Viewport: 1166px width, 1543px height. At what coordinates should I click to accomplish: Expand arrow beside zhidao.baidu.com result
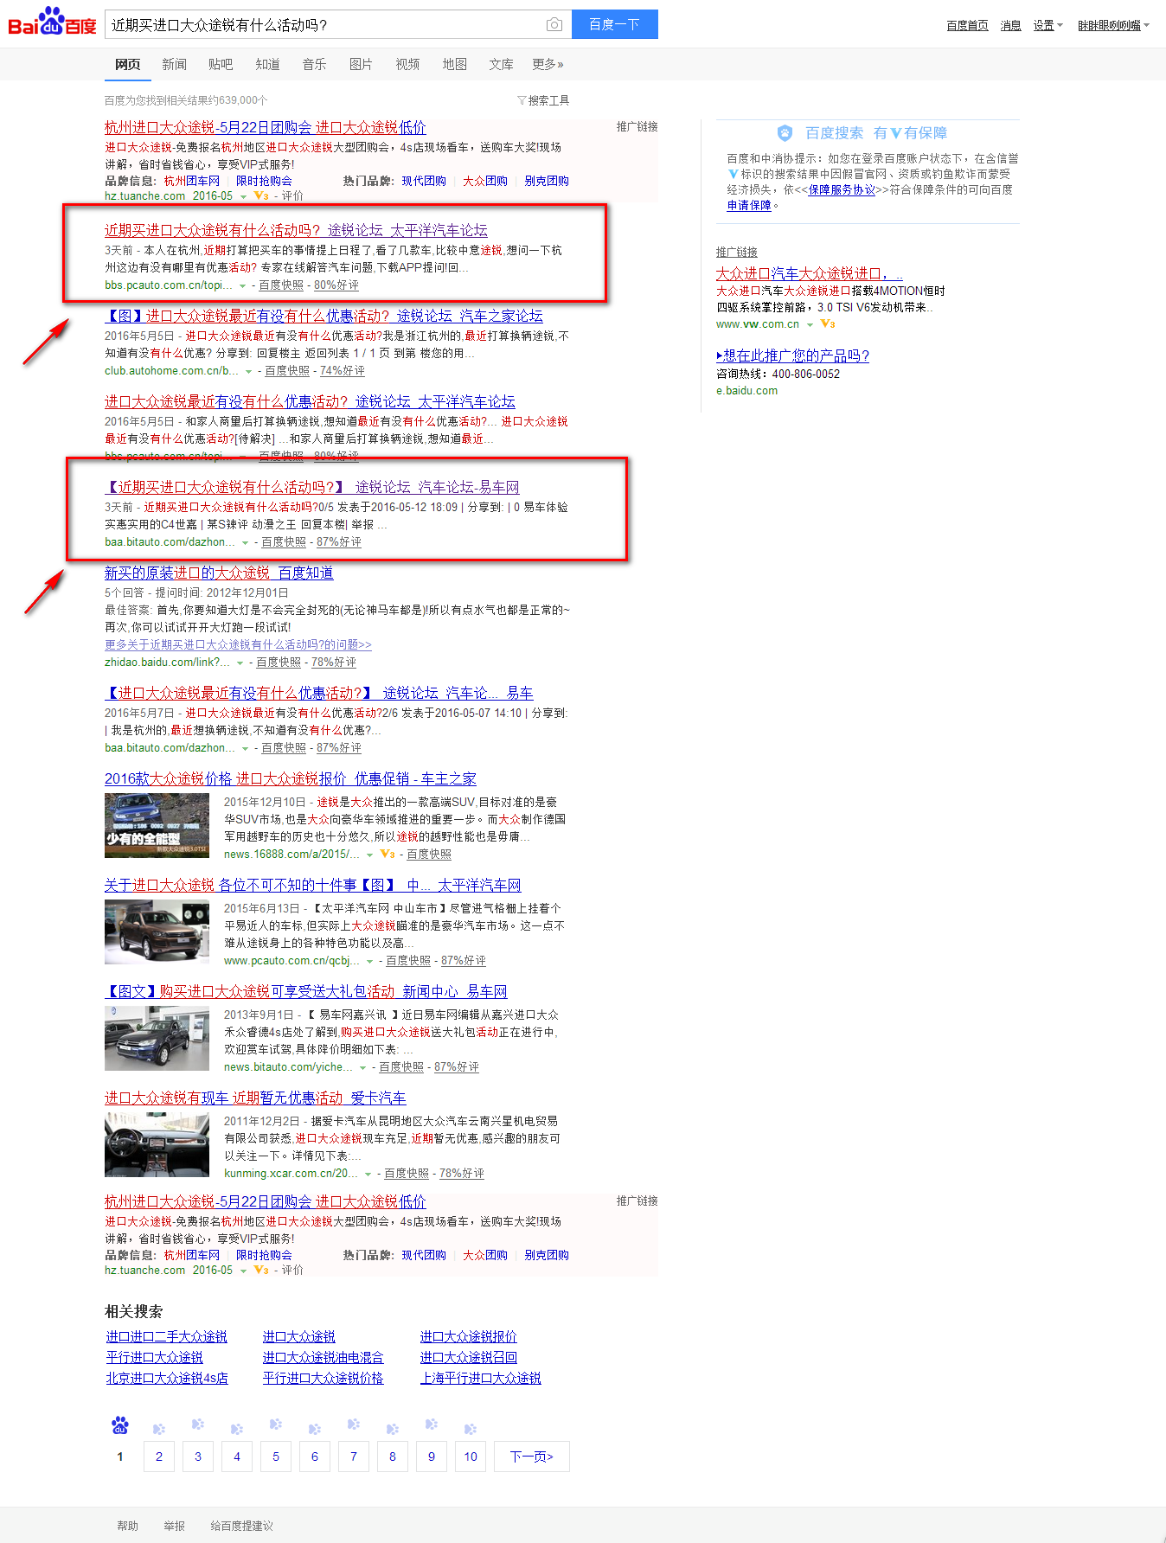240,663
